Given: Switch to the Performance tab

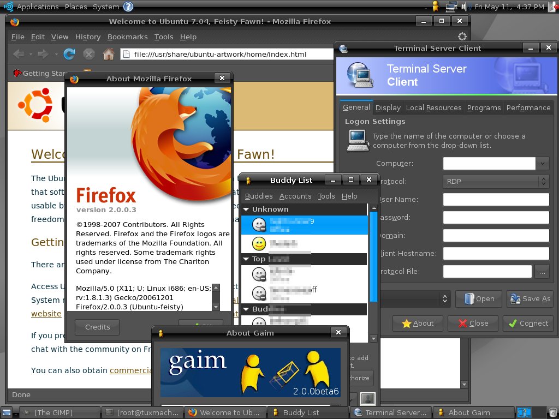Looking at the screenshot, I should tap(528, 107).
